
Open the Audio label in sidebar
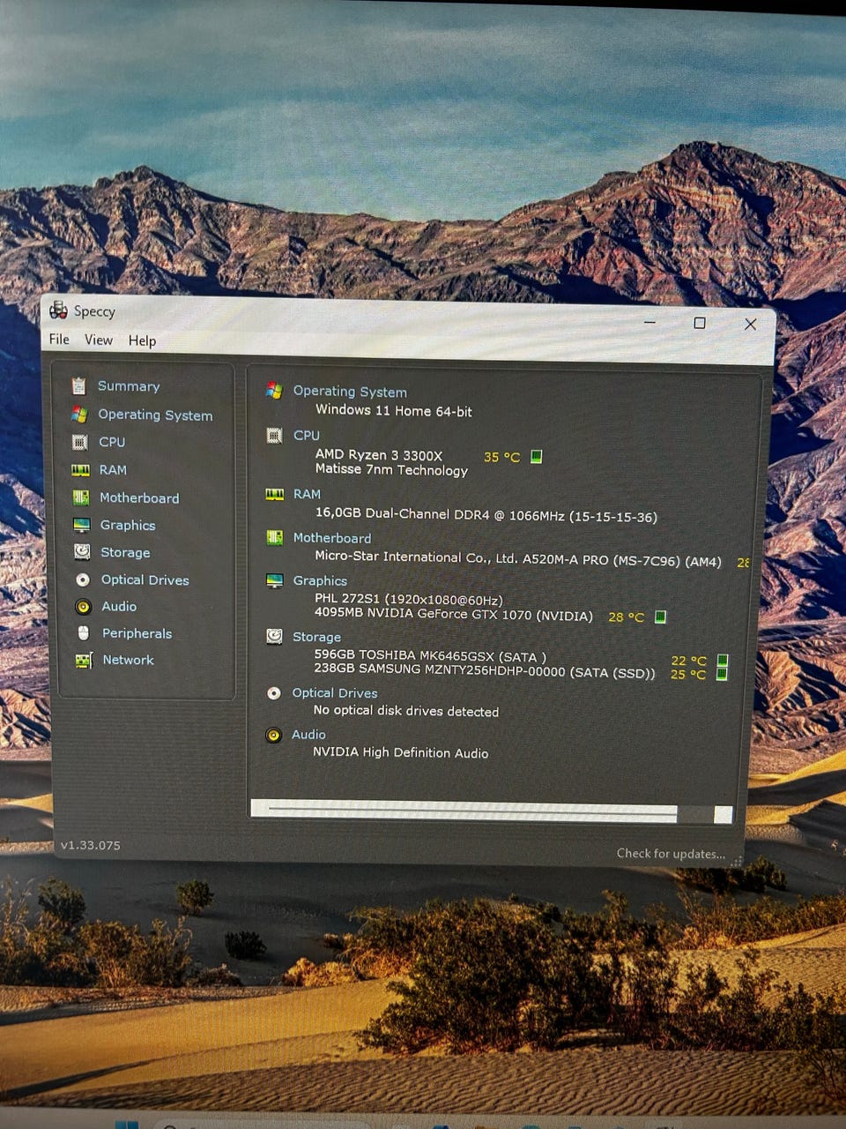click(119, 607)
